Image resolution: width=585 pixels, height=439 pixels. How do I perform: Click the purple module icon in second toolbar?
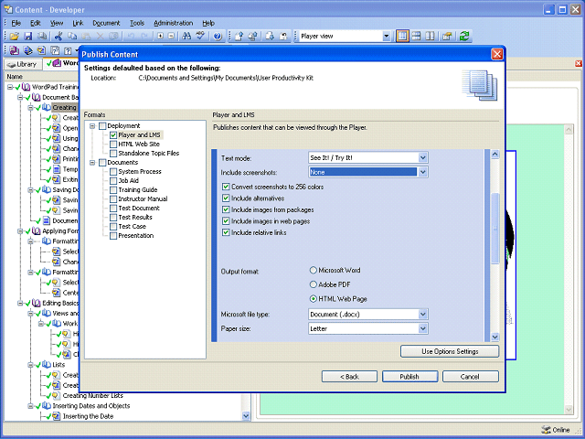point(15,50)
